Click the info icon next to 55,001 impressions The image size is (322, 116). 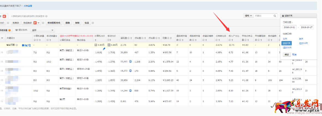(x=131, y=62)
